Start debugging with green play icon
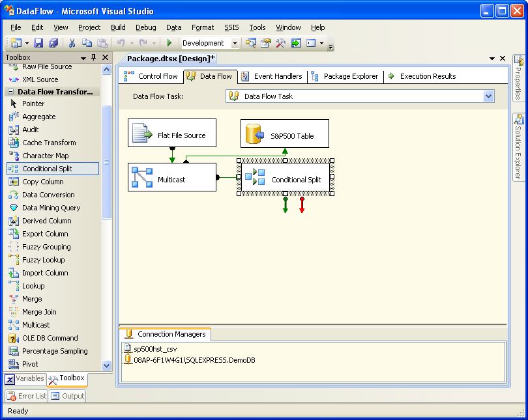This screenshot has width=528, height=420. 169,43
